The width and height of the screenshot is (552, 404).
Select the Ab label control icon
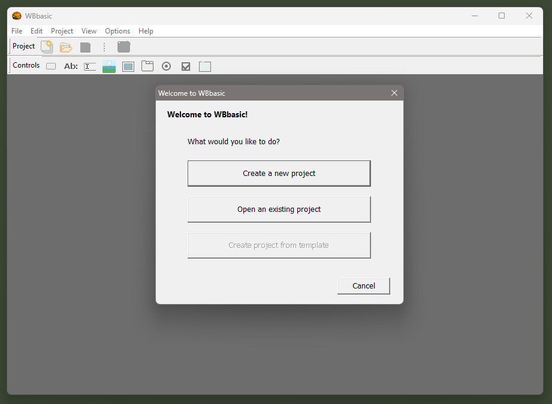(x=71, y=66)
